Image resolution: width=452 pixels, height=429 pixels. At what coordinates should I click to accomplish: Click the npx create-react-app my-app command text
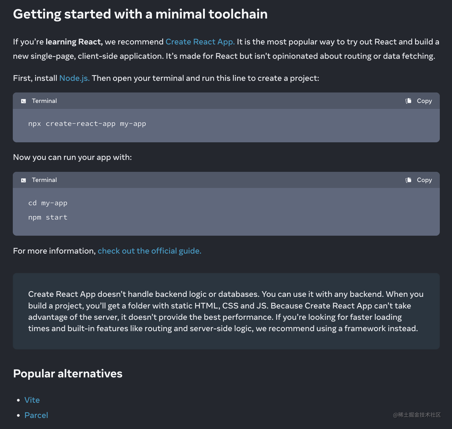coord(87,124)
